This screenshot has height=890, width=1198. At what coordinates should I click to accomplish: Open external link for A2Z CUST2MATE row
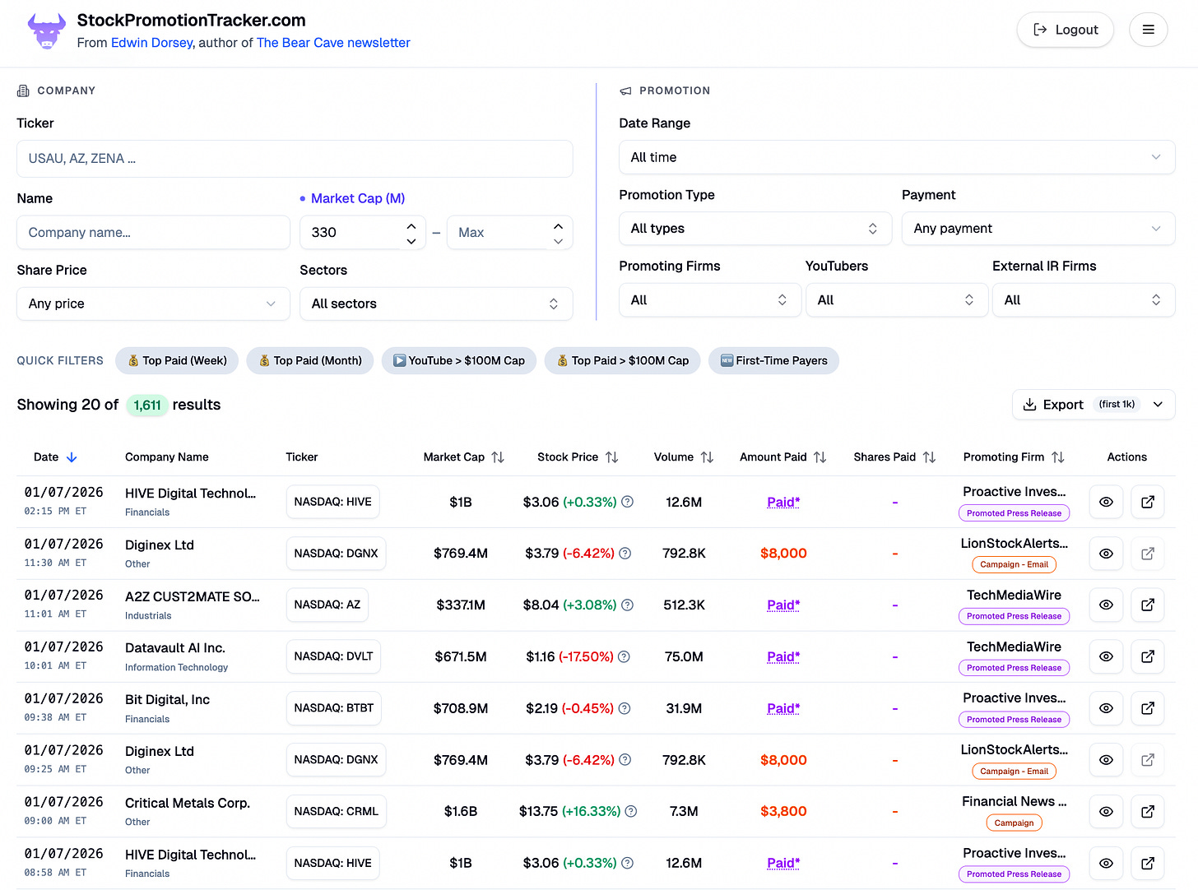coord(1147,605)
